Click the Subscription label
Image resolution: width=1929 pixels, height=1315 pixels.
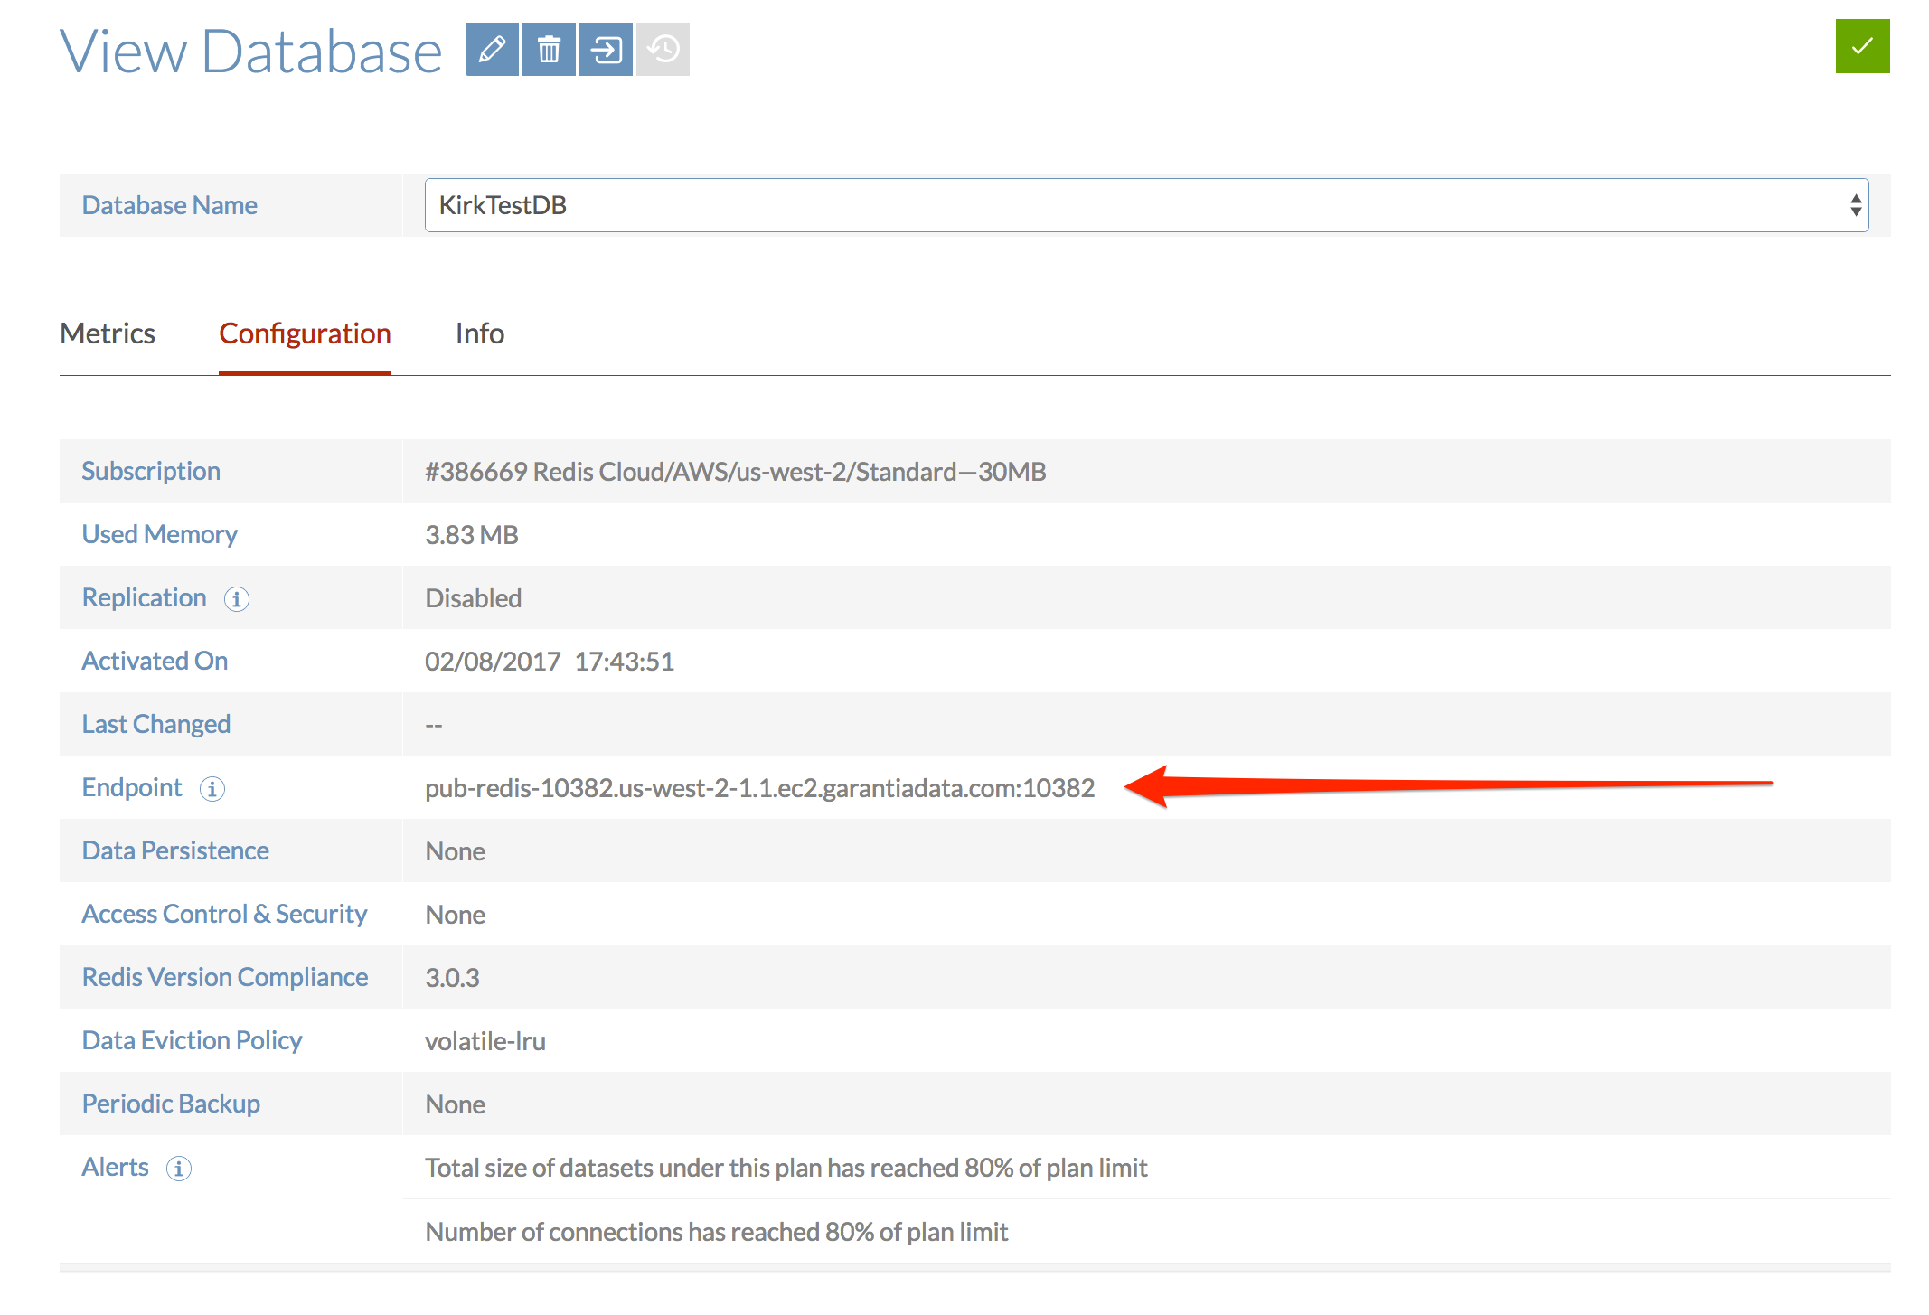151,471
